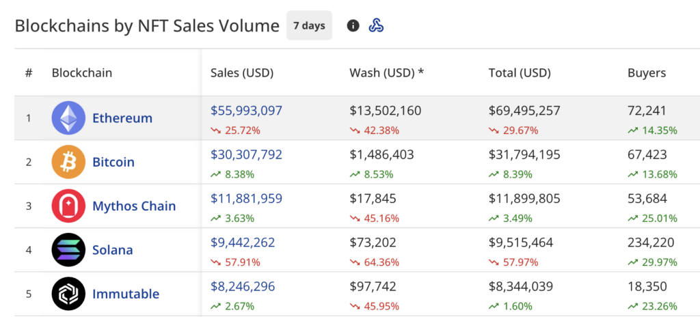Select Immutable buyers count 18,350
The image size is (700, 317).
647,286
